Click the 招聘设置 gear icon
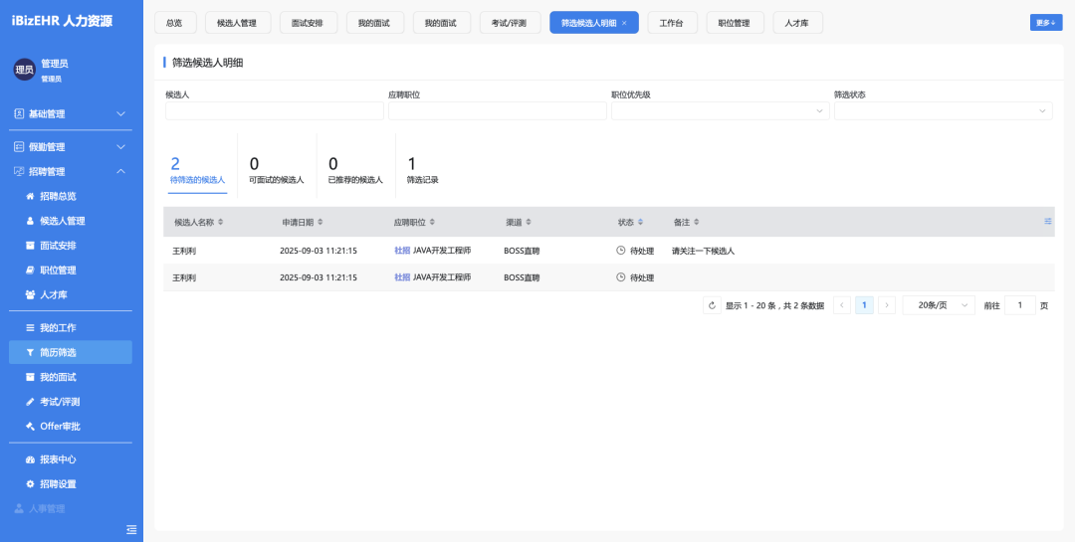Screen dimensions: 1075x542 [30, 484]
